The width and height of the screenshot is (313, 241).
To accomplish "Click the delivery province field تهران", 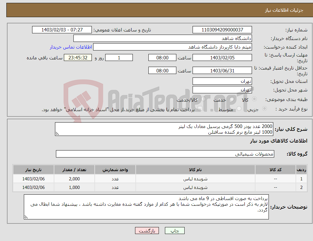I will pyautogui.click(x=222, y=81).
